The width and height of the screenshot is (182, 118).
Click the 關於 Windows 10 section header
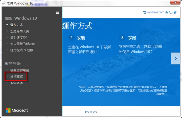21,18
